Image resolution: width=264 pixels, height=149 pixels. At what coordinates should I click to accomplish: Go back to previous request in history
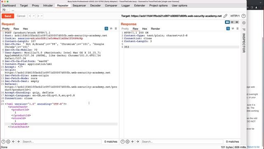(30, 16)
